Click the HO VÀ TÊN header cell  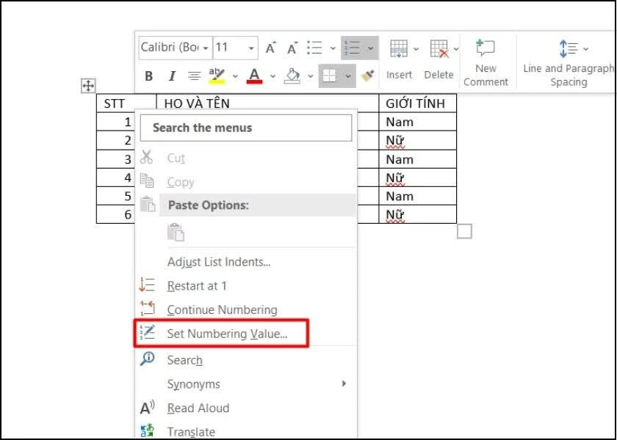tap(267, 103)
